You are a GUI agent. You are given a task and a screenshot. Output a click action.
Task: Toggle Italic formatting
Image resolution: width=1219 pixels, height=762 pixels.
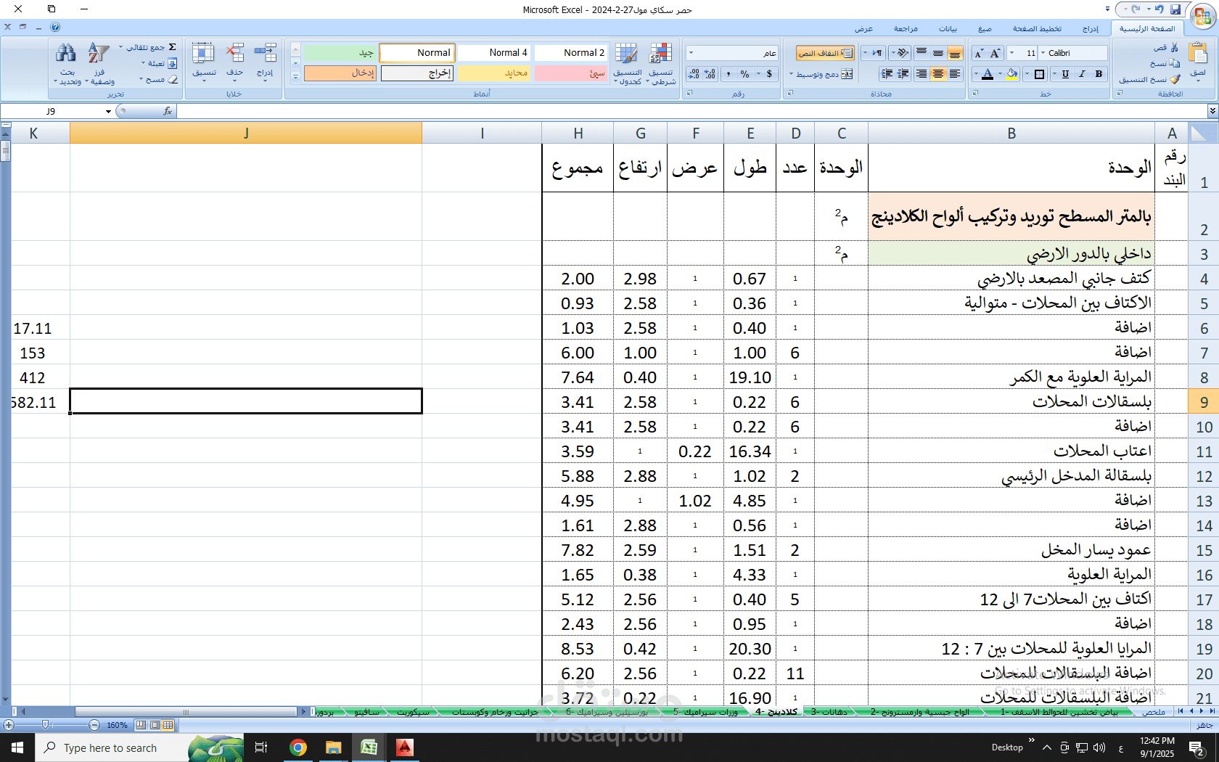1082,74
